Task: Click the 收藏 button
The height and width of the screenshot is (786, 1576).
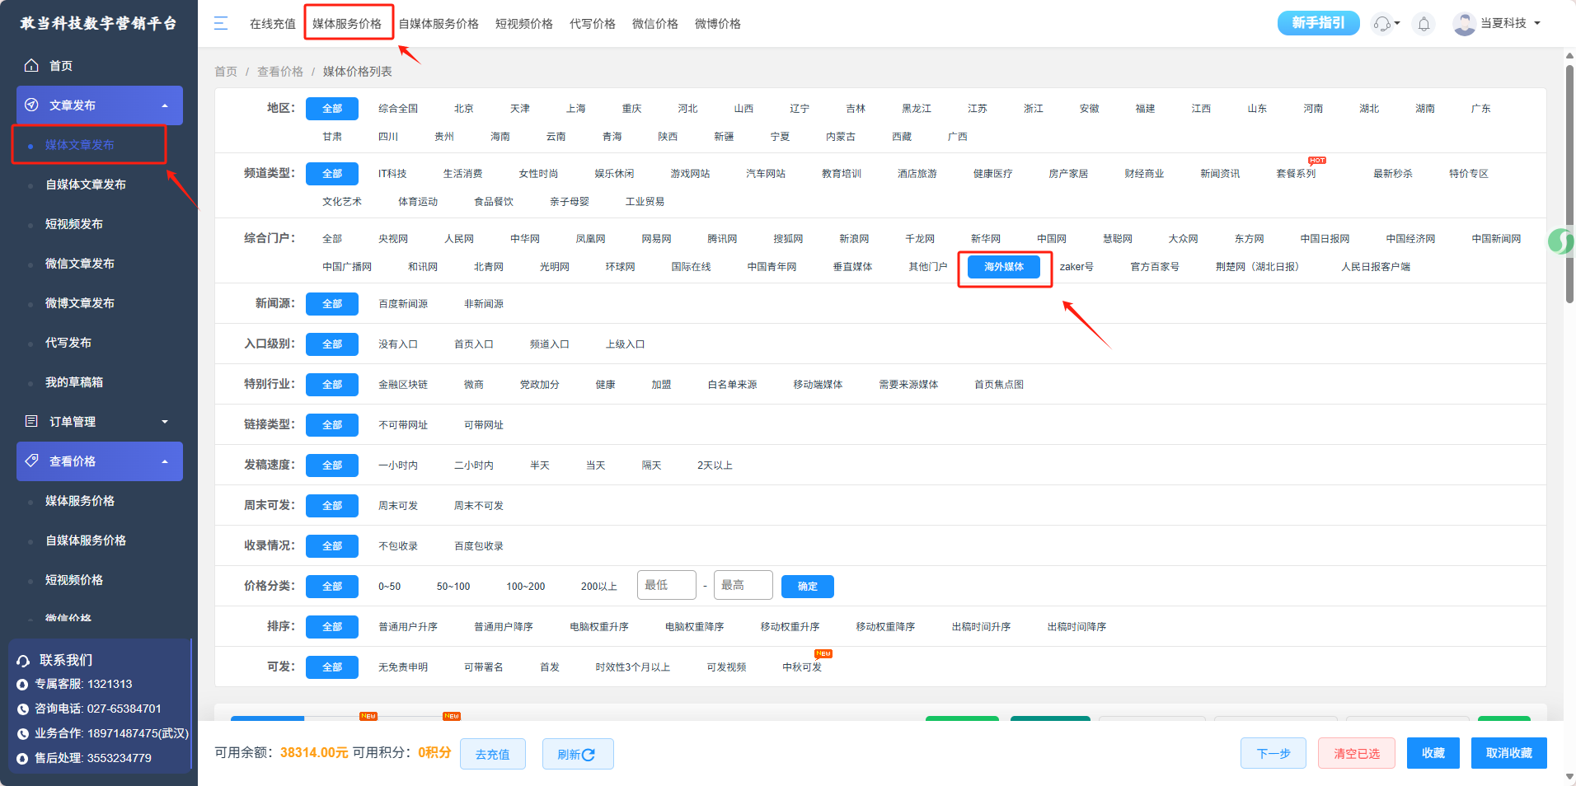Action: tap(1433, 753)
